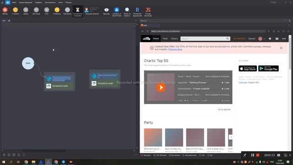Open the JavaScript tester (JS icon)
The height and width of the screenshot is (165, 293).
point(148,11)
